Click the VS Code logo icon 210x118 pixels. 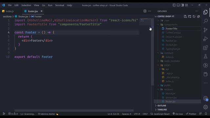(3, 5)
